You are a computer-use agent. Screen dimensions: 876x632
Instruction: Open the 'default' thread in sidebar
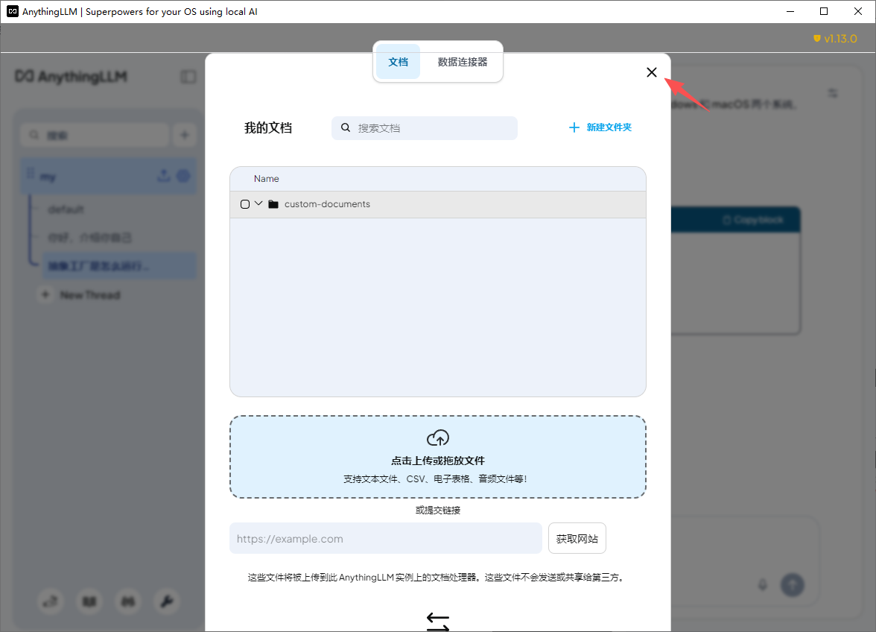[x=66, y=209]
